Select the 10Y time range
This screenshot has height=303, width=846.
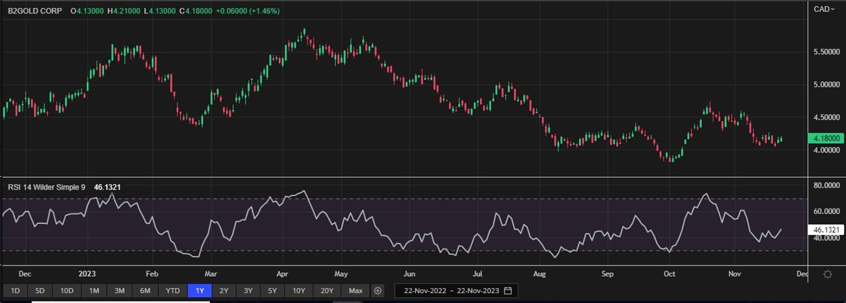point(299,290)
